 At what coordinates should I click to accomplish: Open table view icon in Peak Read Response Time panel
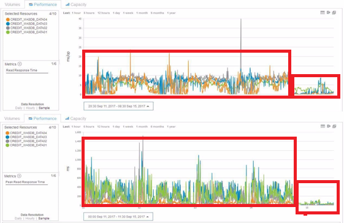click(323, 126)
